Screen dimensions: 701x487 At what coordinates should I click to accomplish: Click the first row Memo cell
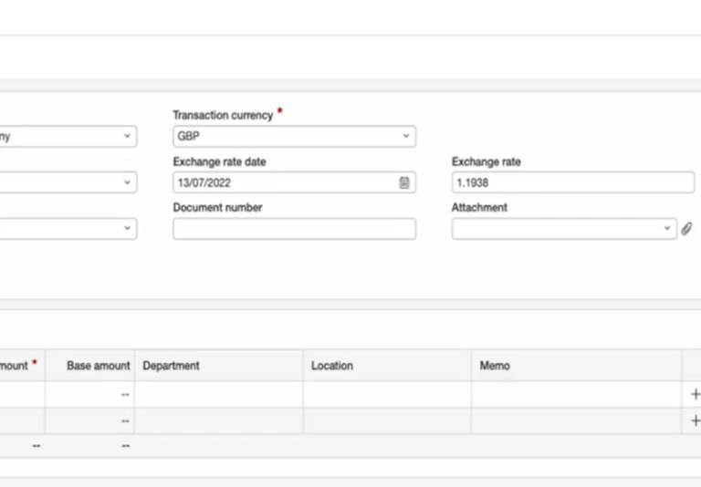(x=576, y=394)
